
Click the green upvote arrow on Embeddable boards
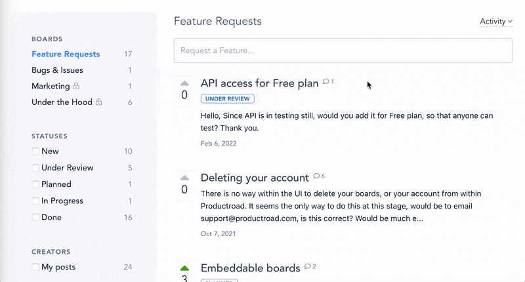184,268
